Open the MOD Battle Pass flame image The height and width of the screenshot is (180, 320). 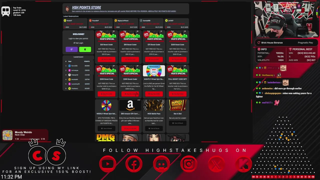pos(154,105)
